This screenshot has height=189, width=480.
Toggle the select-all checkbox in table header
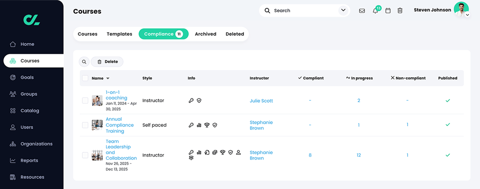click(85, 78)
